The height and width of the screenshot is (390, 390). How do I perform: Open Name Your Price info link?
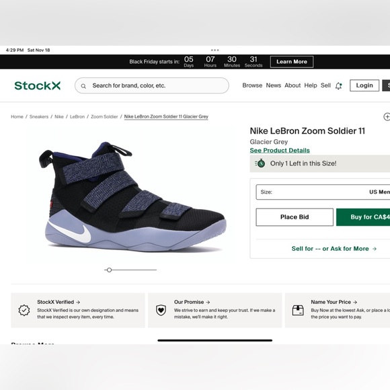[334, 302]
